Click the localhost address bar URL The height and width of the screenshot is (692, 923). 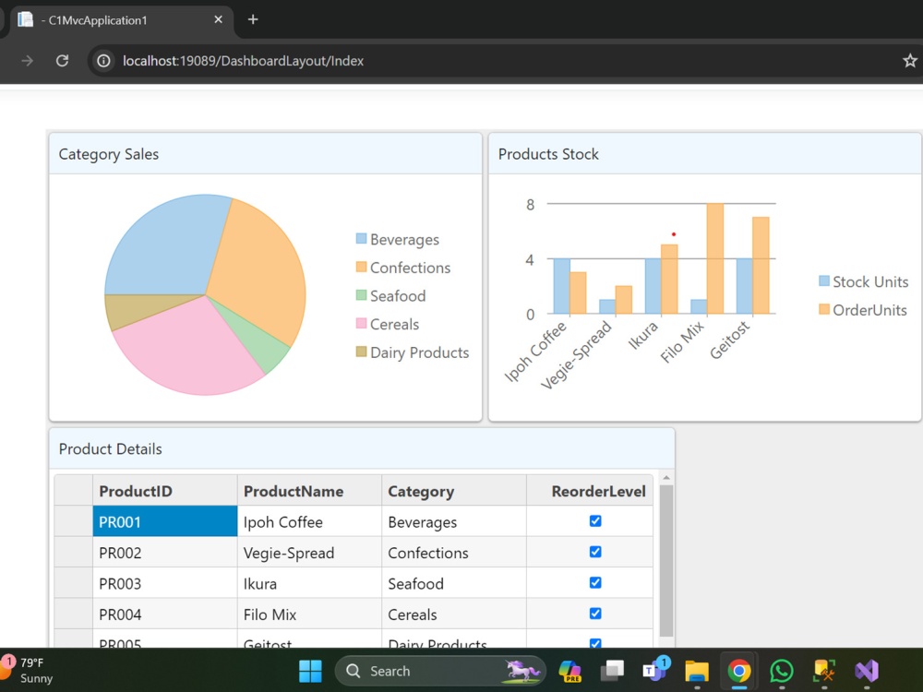coord(243,61)
